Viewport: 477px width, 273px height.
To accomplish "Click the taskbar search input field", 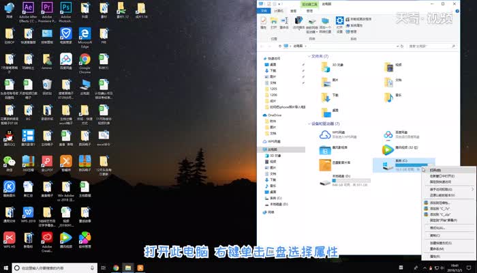I will pos(55,268).
